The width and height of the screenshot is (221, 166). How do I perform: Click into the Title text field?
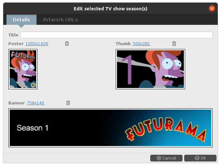pyautogui.click(x=116, y=35)
